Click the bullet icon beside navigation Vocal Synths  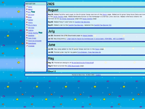(27, 33)
